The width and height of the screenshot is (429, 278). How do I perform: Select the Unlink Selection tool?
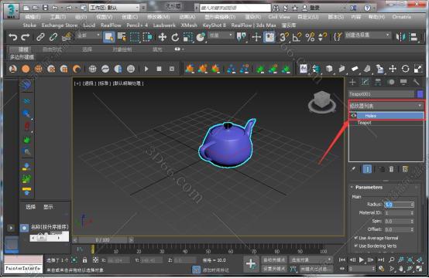click(53, 37)
